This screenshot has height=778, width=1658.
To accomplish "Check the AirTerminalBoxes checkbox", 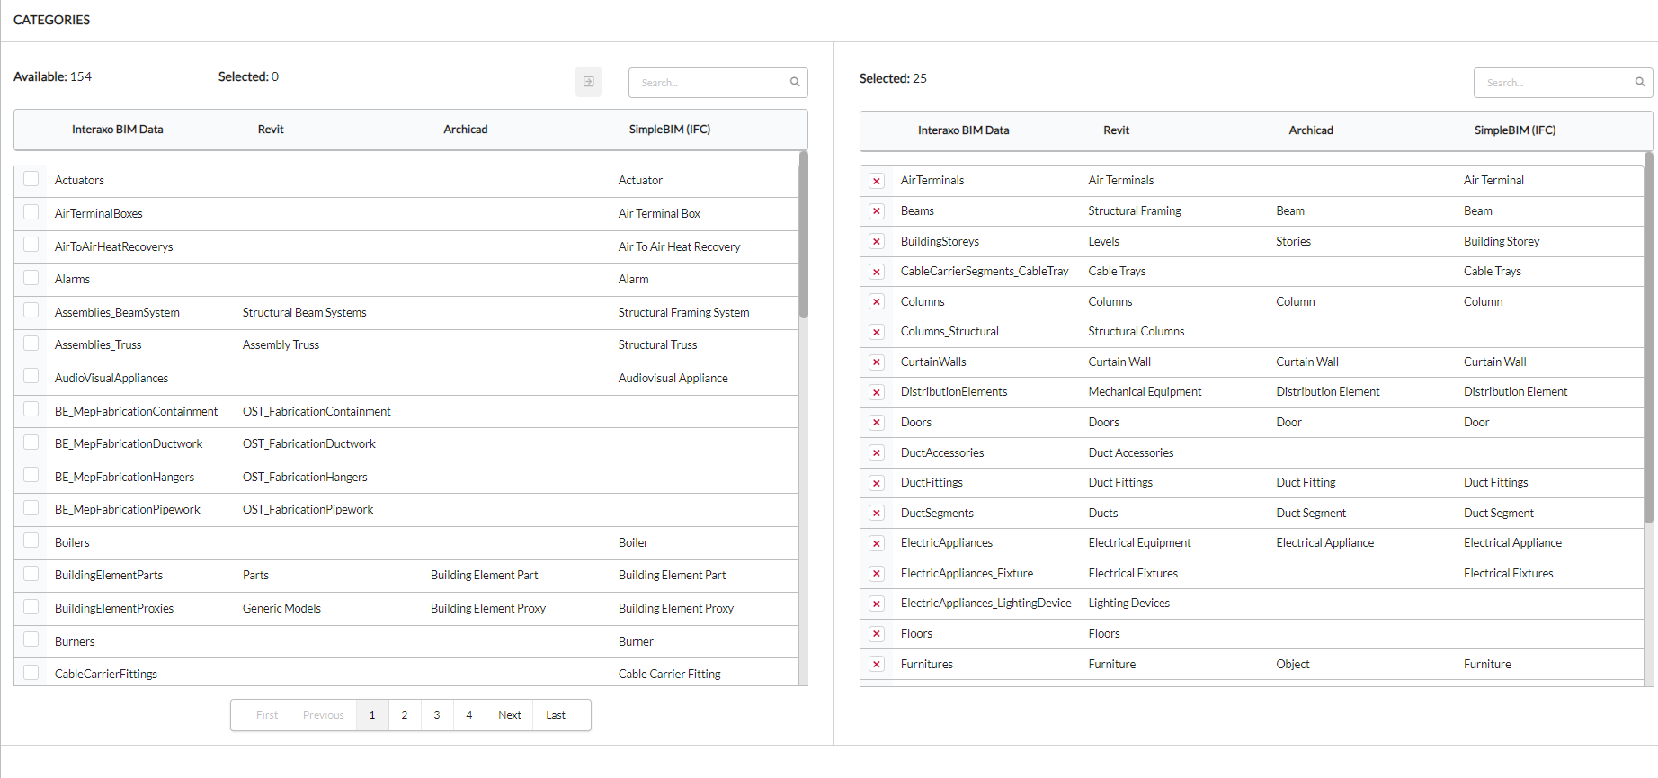I will pyautogui.click(x=31, y=212).
